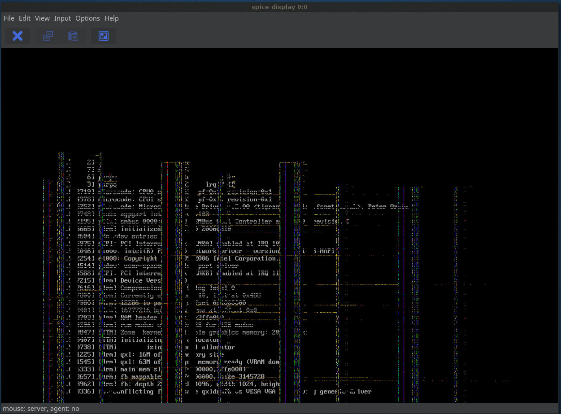Screen dimensions: 561x414
Task: Click the copy to guest toolbar icon
Action: click(48, 36)
